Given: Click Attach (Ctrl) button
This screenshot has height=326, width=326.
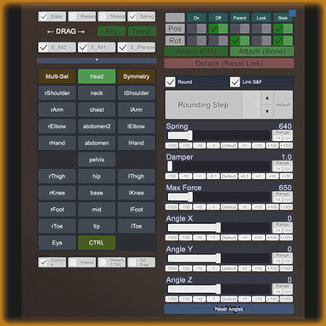Looking at the screenshot, I should coord(196,52).
